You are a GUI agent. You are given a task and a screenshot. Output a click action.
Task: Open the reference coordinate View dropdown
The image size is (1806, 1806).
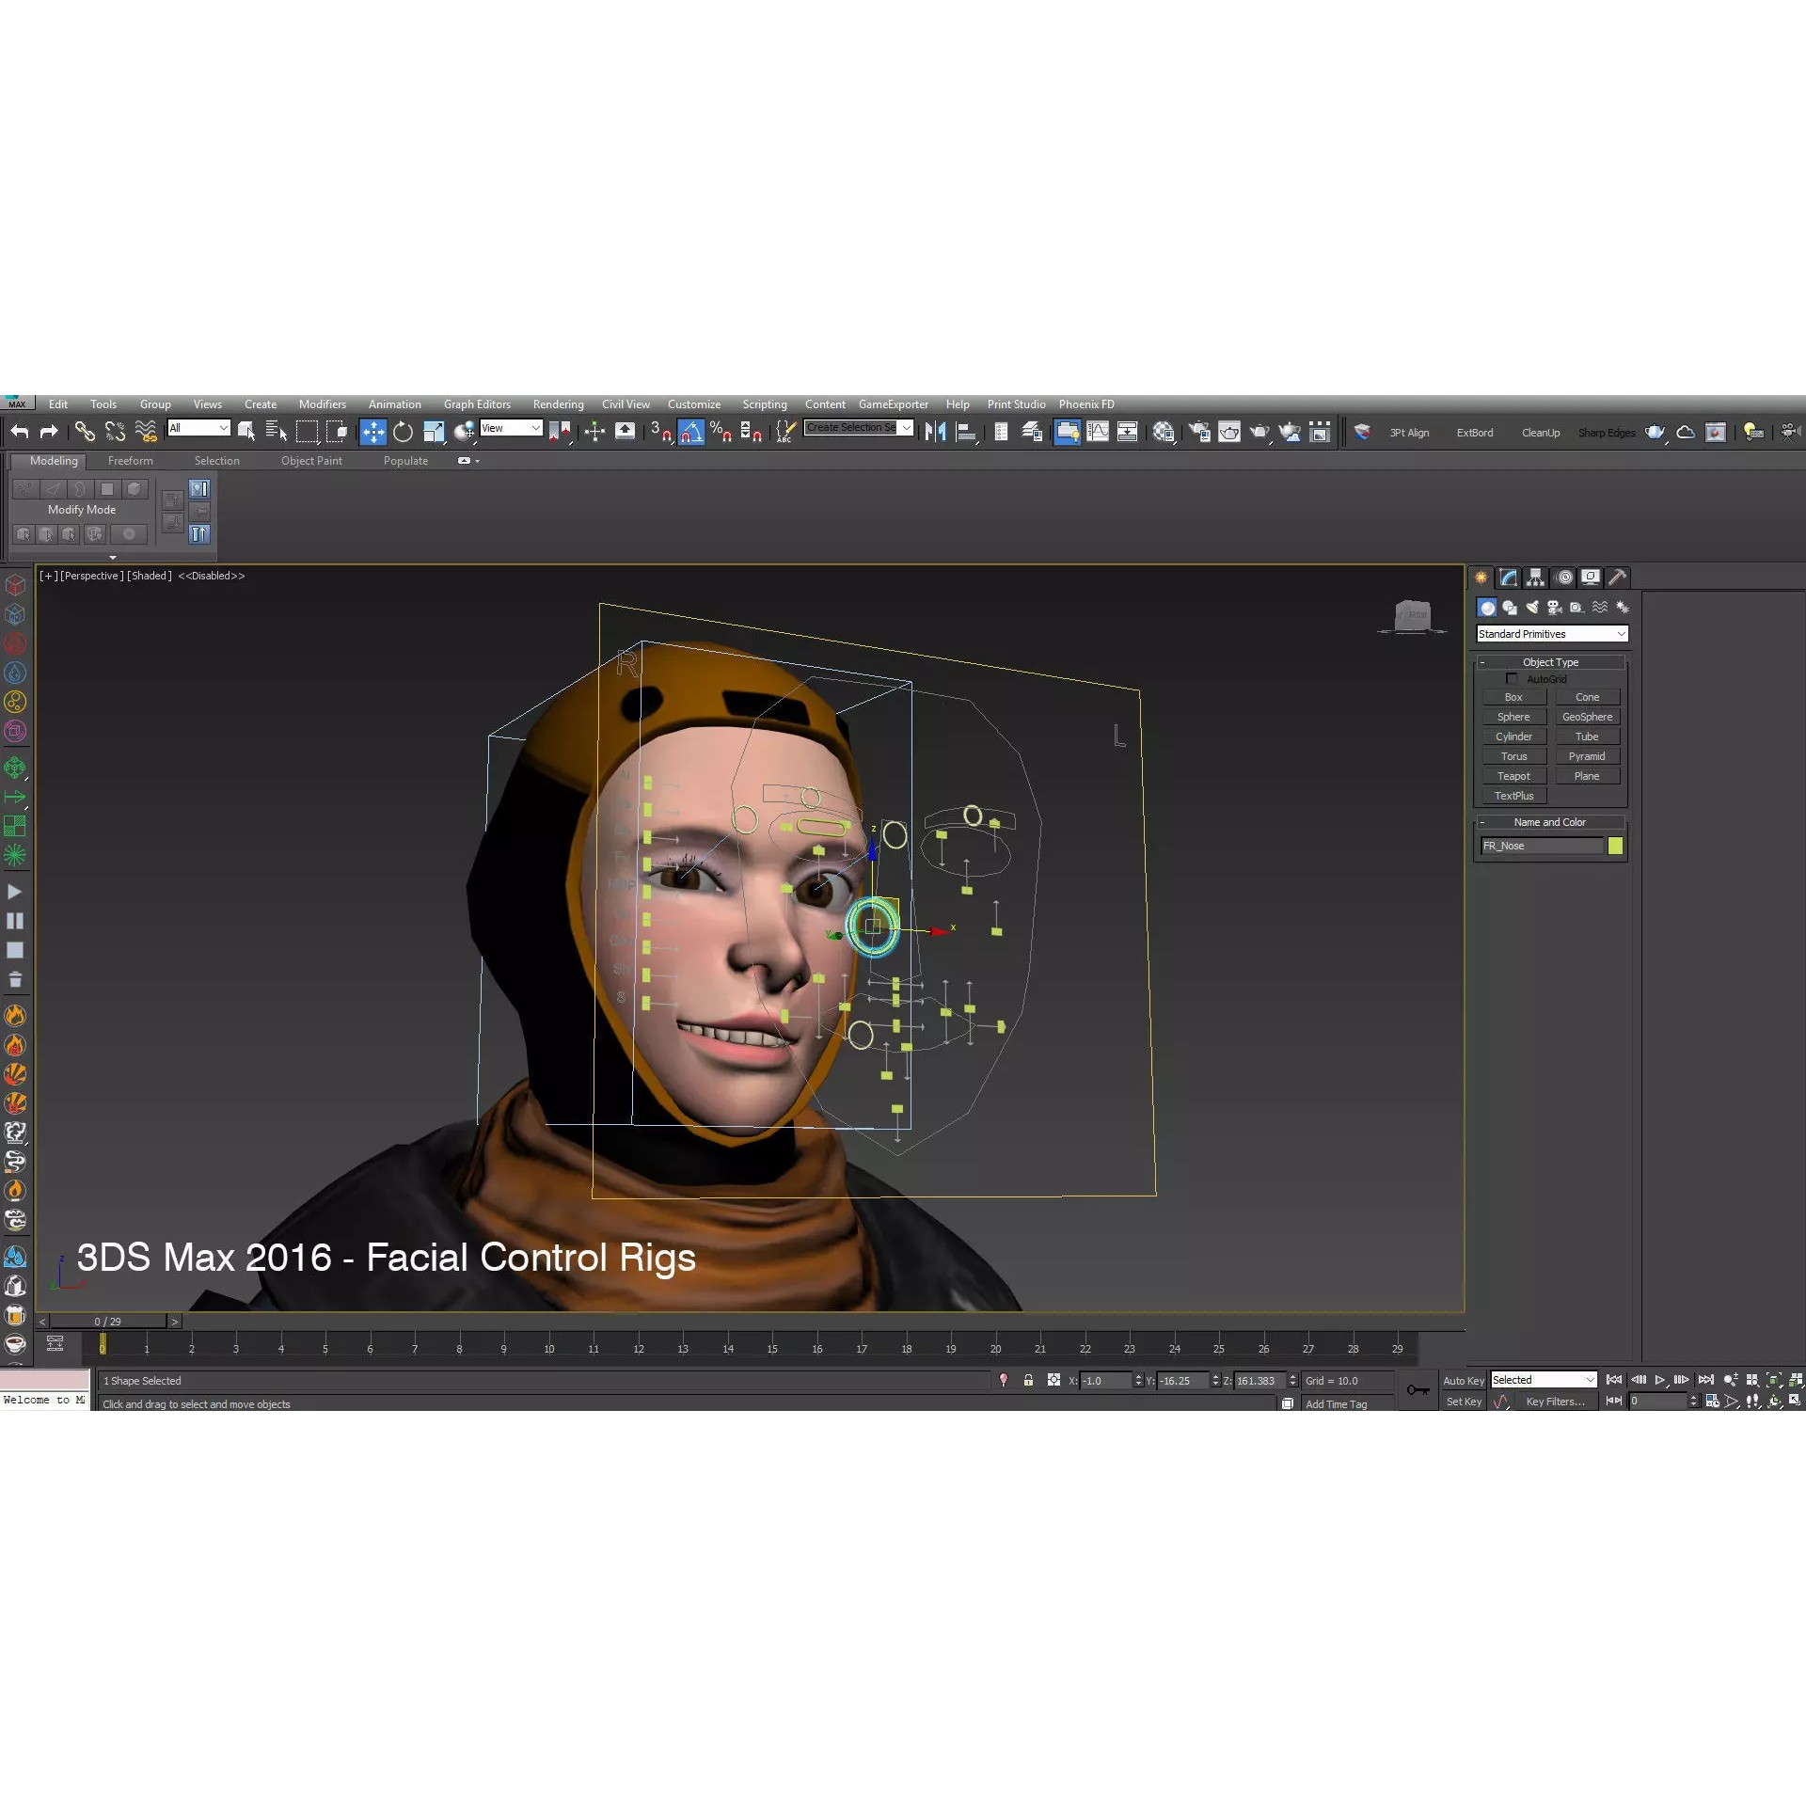[x=512, y=428]
